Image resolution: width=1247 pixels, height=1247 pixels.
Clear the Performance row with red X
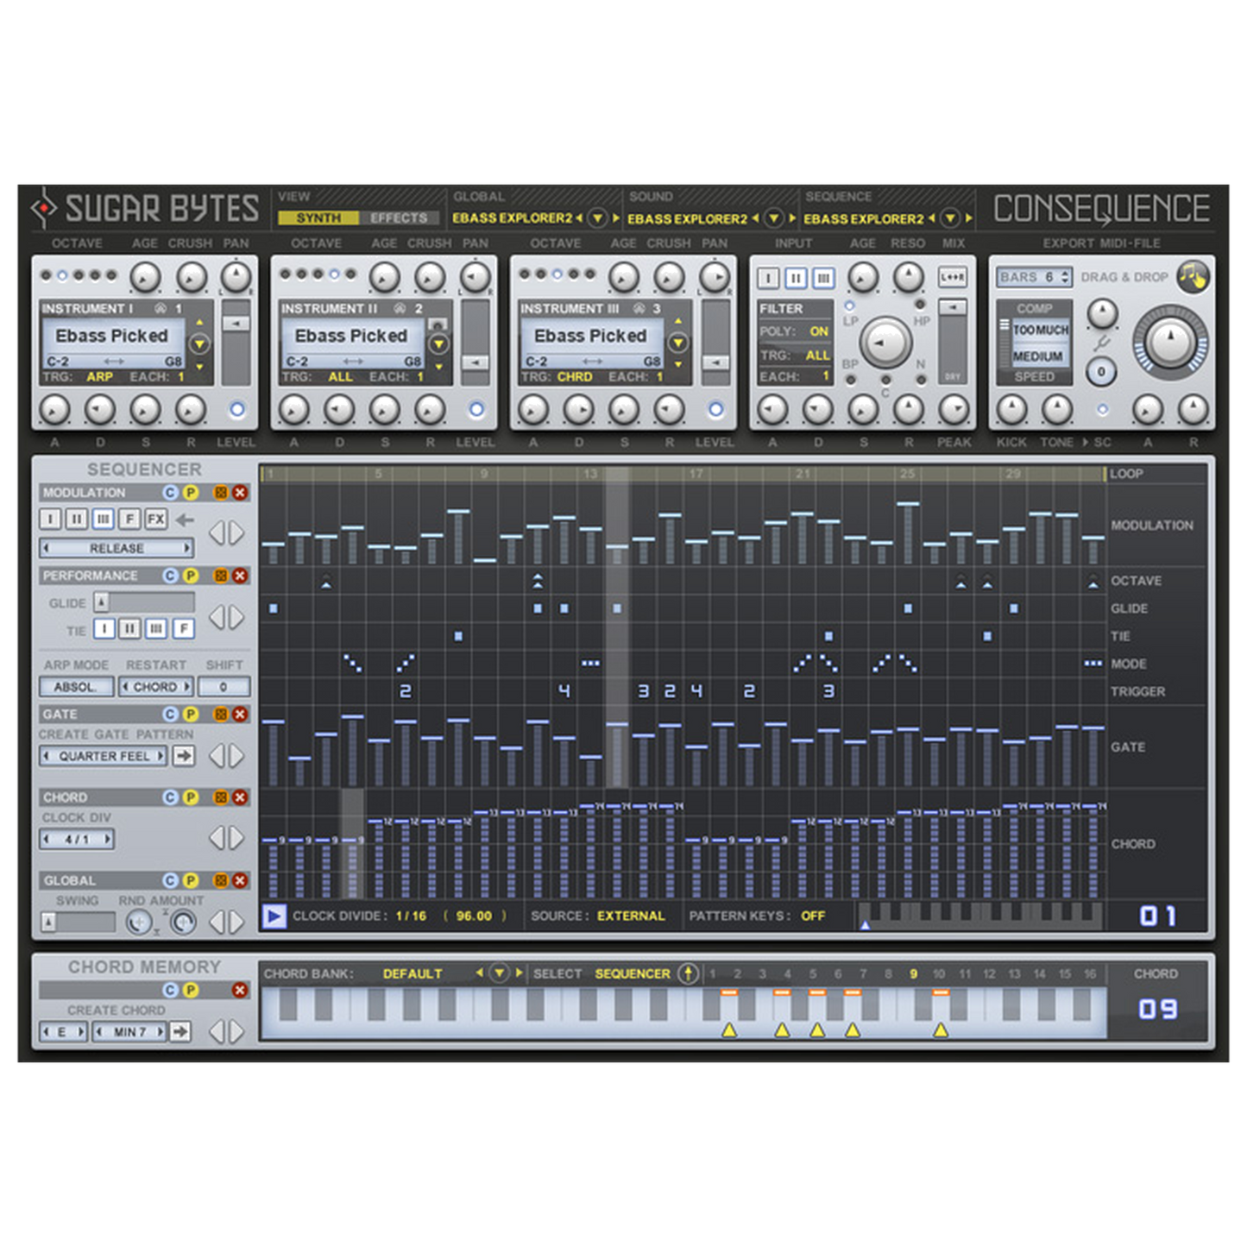tap(240, 576)
